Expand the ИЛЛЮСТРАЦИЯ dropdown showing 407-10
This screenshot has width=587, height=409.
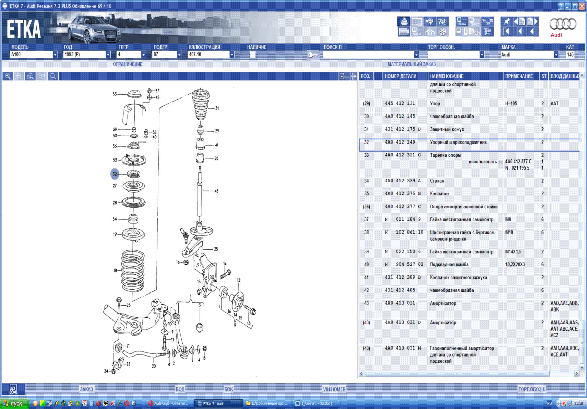click(232, 55)
